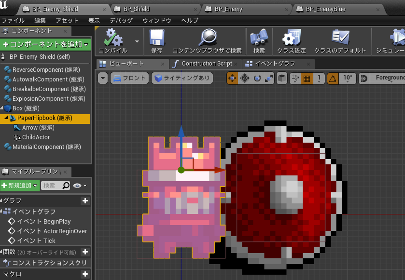Click the binoculars Search icon
Screen dimensions: 405x280
click(x=259, y=38)
